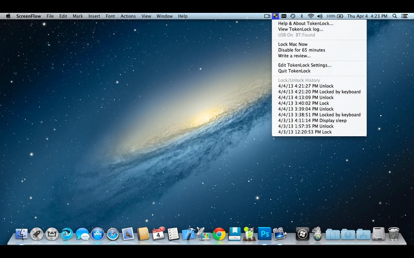
Task: Open the ScreenFlow Actions menu
Action: tap(128, 16)
